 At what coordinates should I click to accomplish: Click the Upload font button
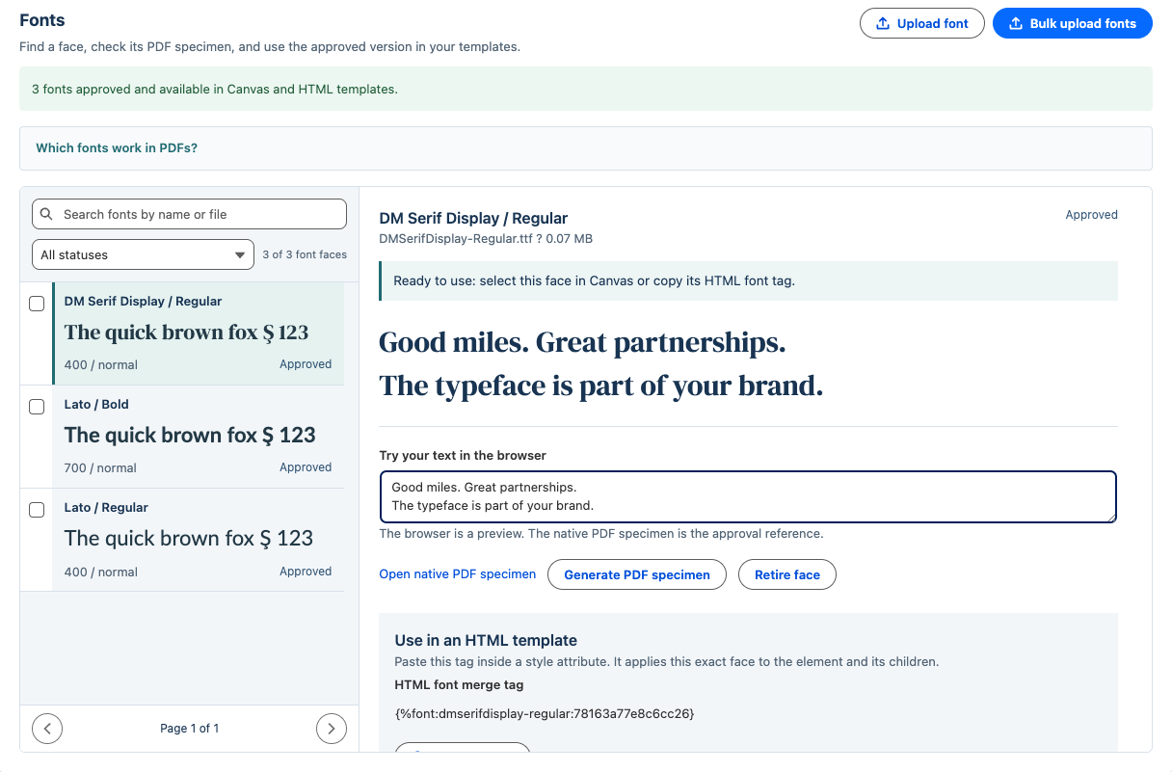922,23
